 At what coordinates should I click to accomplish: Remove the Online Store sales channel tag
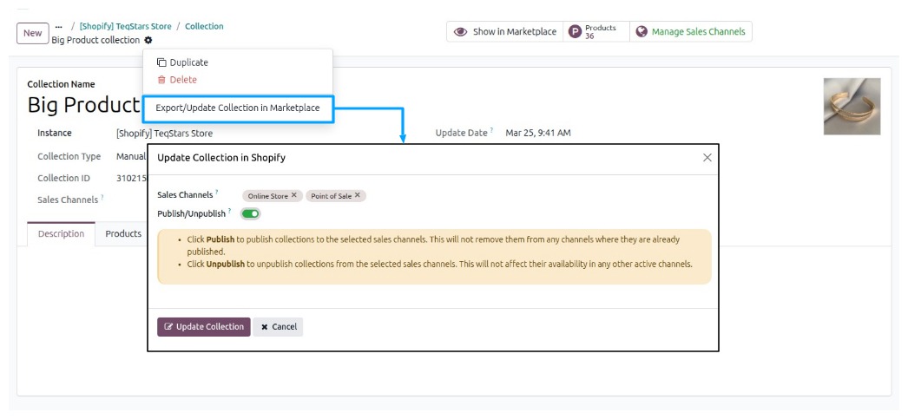[x=294, y=195]
